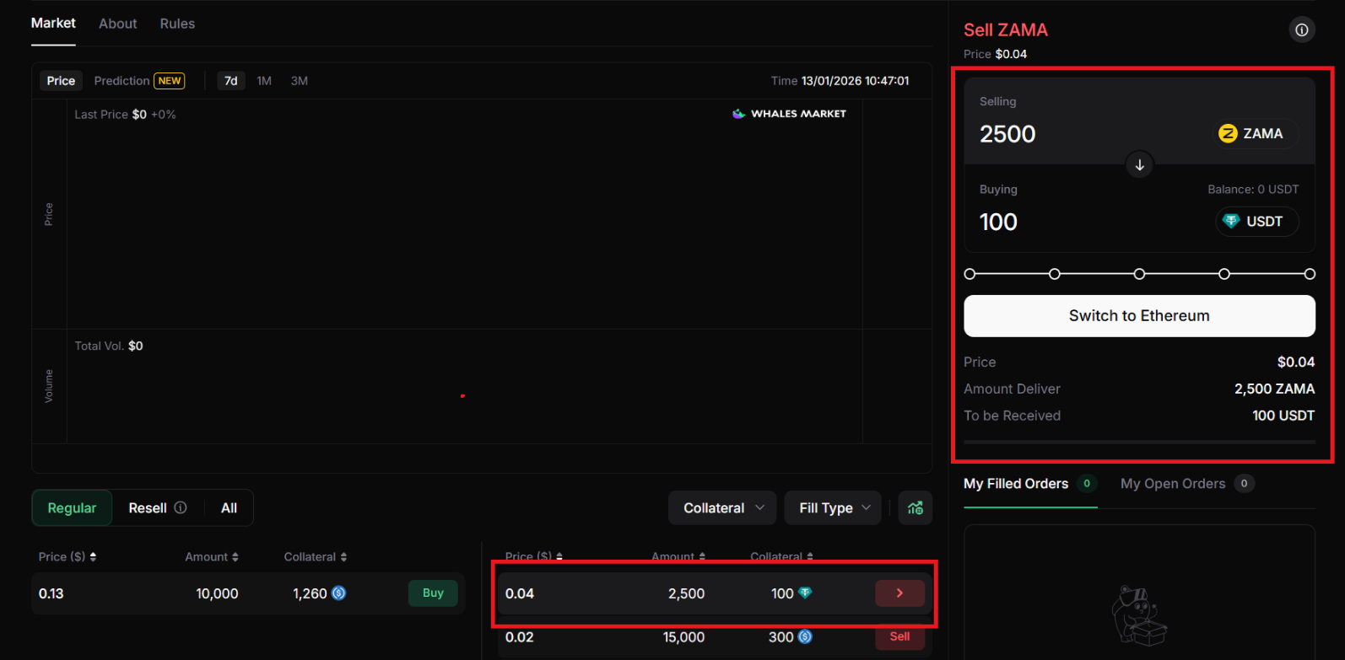The width and height of the screenshot is (1345, 660).
Task: Click the Time 13/01/2026 timestamp
Action: 840,81
